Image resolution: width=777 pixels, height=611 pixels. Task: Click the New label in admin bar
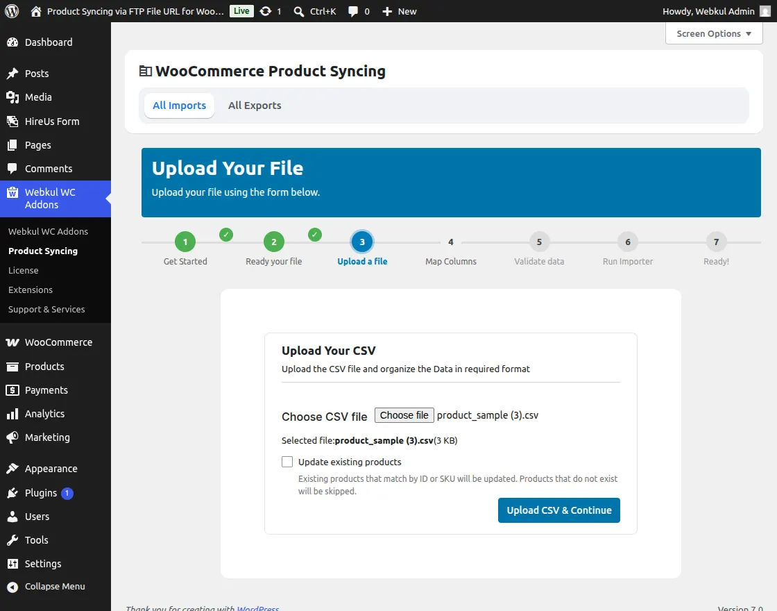pyautogui.click(x=407, y=11)
